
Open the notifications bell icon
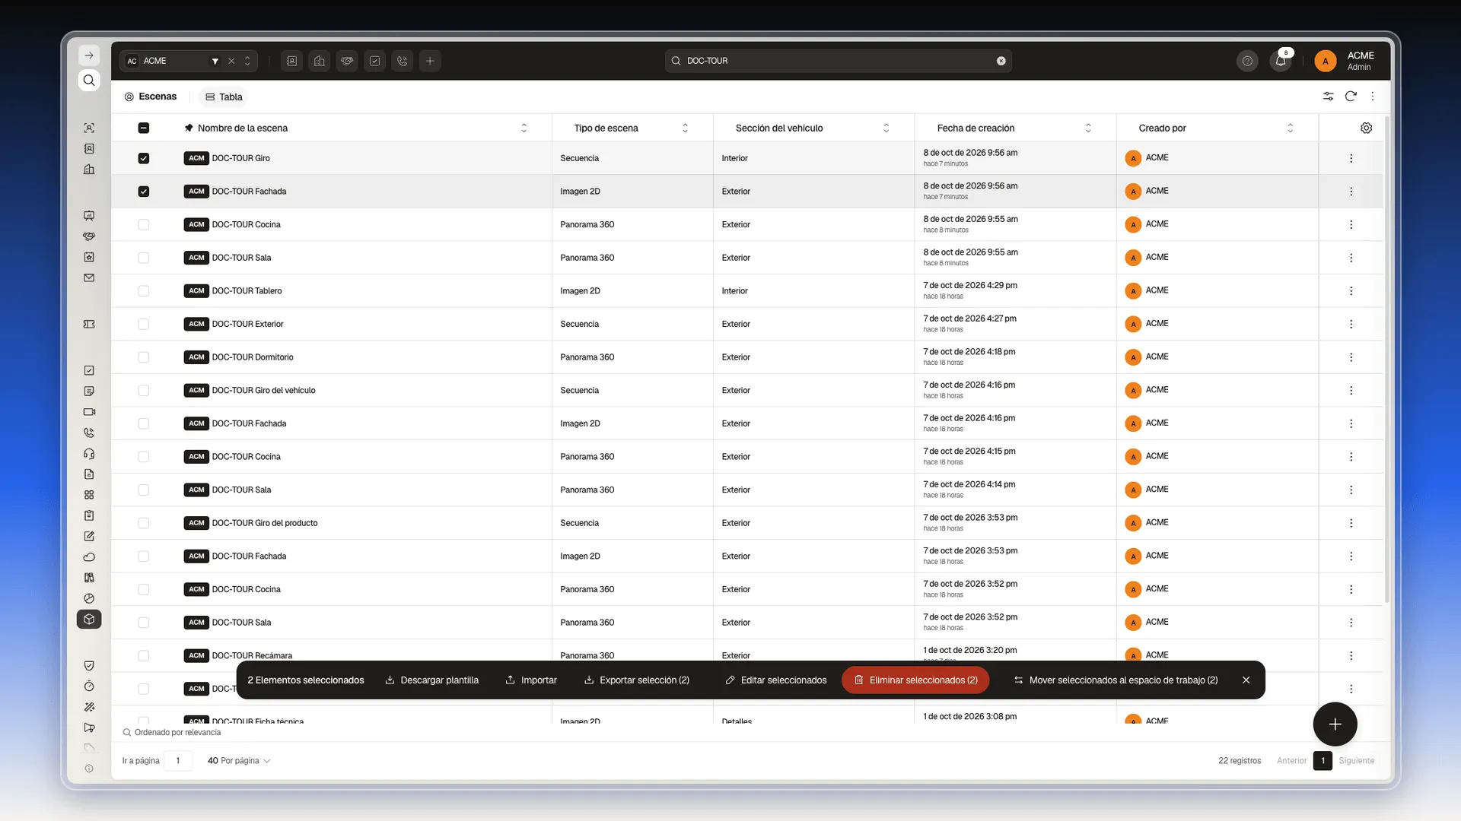pos(1281,61)
